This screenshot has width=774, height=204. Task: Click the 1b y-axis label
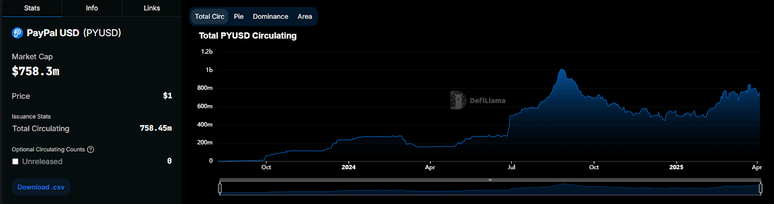coord(209,70)
